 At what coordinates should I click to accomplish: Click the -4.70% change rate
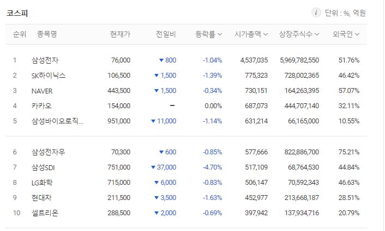pos(212,167)
